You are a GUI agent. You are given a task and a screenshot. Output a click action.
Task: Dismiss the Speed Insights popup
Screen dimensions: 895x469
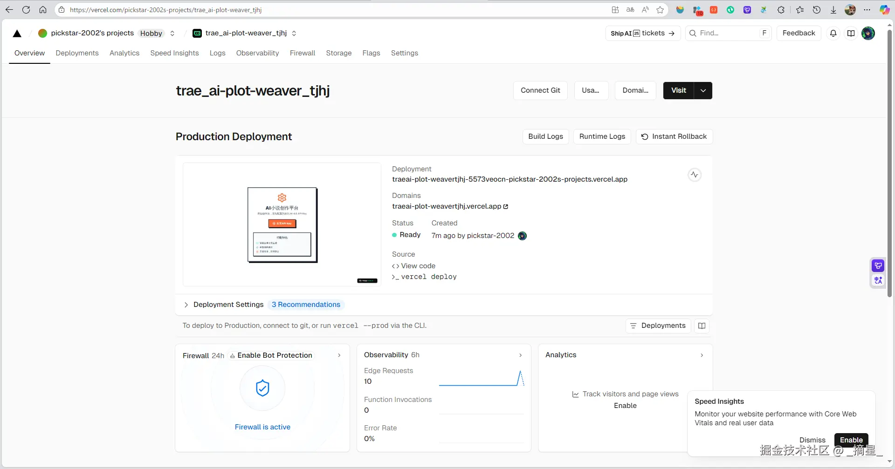[812, 440]
